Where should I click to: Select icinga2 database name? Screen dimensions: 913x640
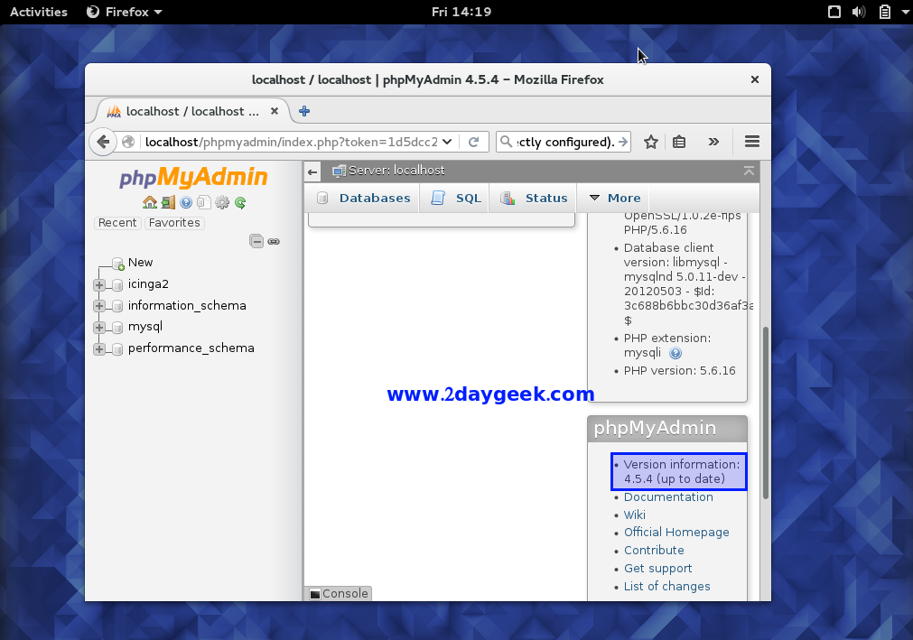(x=148, y=284)
